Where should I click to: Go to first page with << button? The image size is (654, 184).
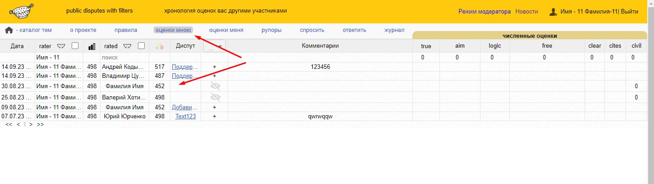(9, 124)
